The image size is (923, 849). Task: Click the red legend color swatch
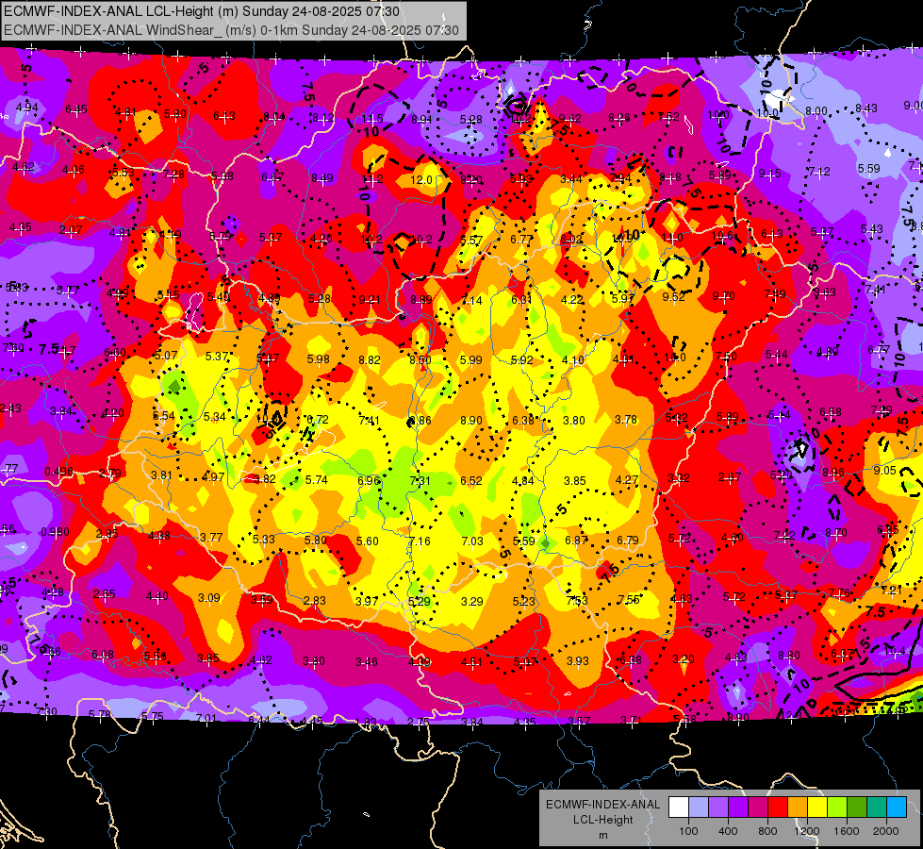tap(778, 807)
